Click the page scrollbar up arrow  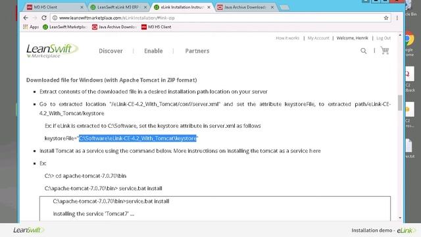[x=400, y=35]
